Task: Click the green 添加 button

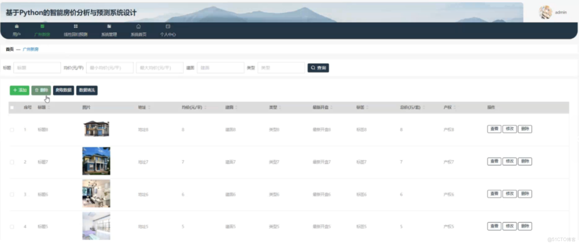Action: pyautogui.click(x=20, y=90)
